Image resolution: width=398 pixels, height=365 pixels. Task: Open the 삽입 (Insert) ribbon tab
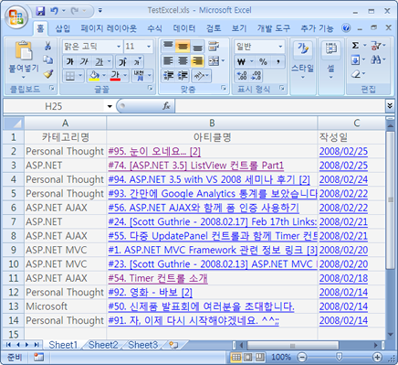(x=62, y=28)
